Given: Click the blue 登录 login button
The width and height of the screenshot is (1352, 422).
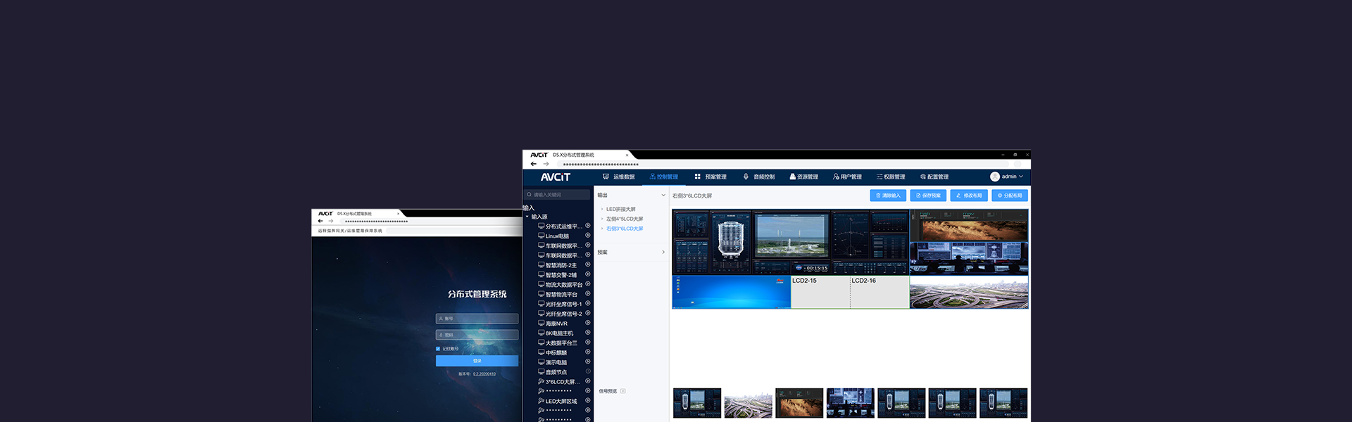Looking at the screenshot, I should (x=477, y=361).
